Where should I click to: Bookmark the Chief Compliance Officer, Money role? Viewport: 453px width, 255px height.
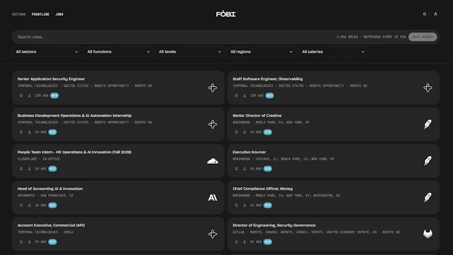coord(236,205)
